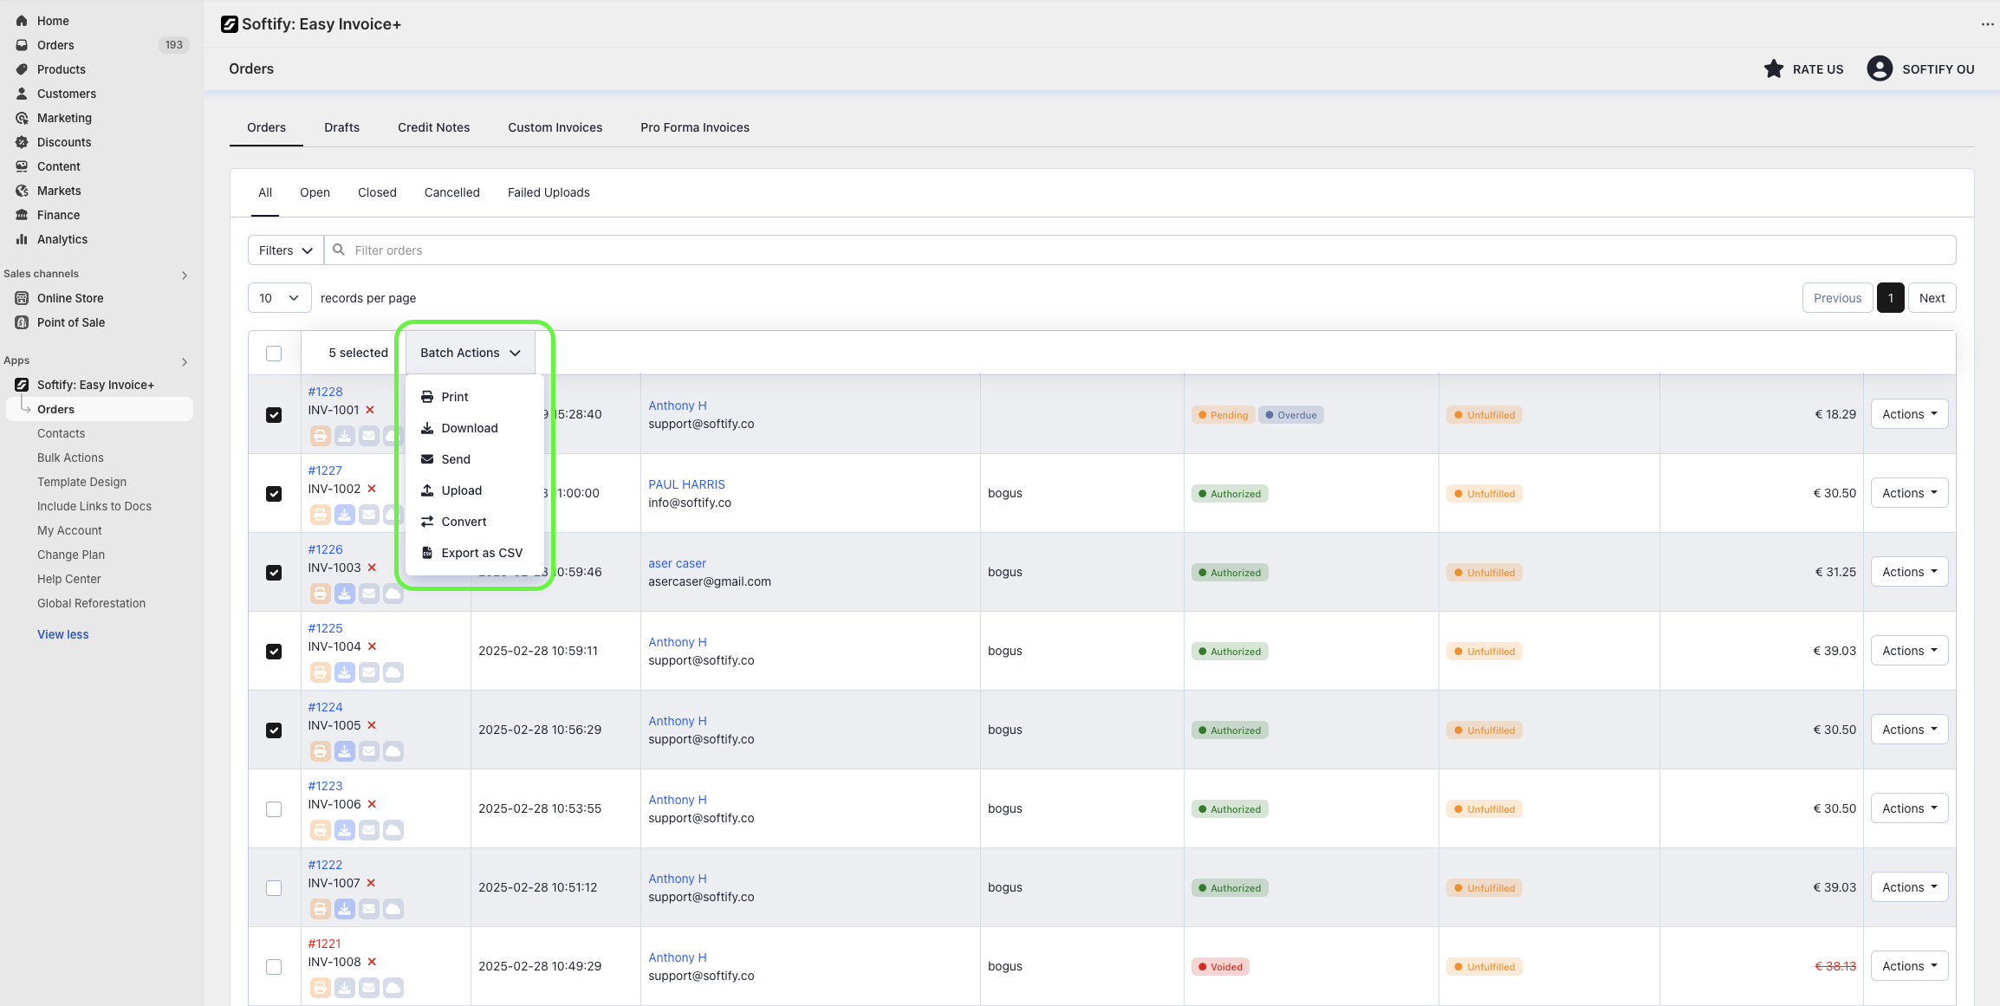Click the red X beside INV-1006

coord(372,804)
